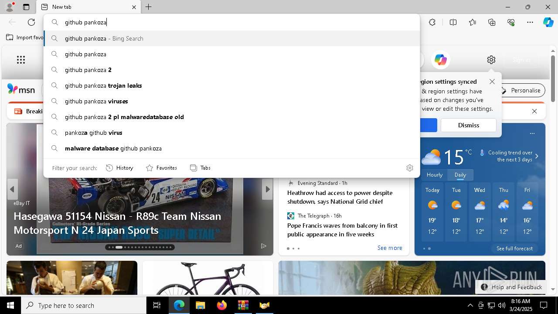Select Wed forecast column
Viewport: 558px width, 314px height.
click(x=480, y=212)
